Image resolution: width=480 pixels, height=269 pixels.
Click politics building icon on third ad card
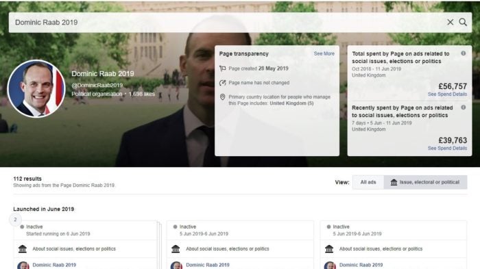coord(329,249)
